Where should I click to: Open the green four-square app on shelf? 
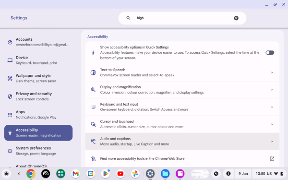[x=60, y=174]
